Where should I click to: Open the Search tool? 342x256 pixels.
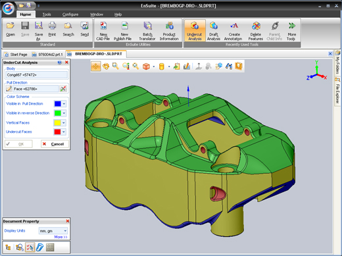tap(68, 30)
